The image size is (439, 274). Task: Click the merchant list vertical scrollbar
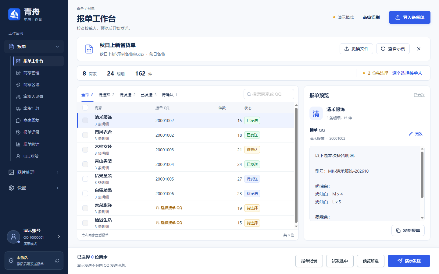tap(296, 165)
